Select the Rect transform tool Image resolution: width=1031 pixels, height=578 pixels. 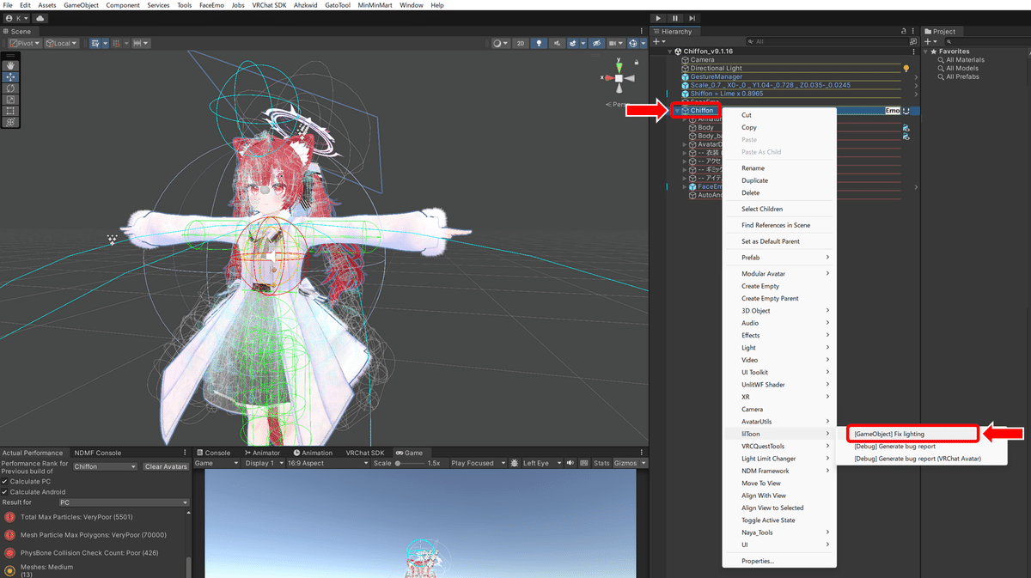[10, 110]
